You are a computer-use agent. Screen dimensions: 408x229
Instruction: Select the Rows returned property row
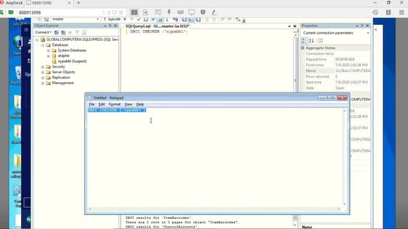pos(338,76)
